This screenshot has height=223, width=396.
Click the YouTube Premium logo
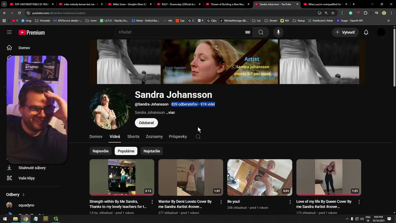[32, 33]
